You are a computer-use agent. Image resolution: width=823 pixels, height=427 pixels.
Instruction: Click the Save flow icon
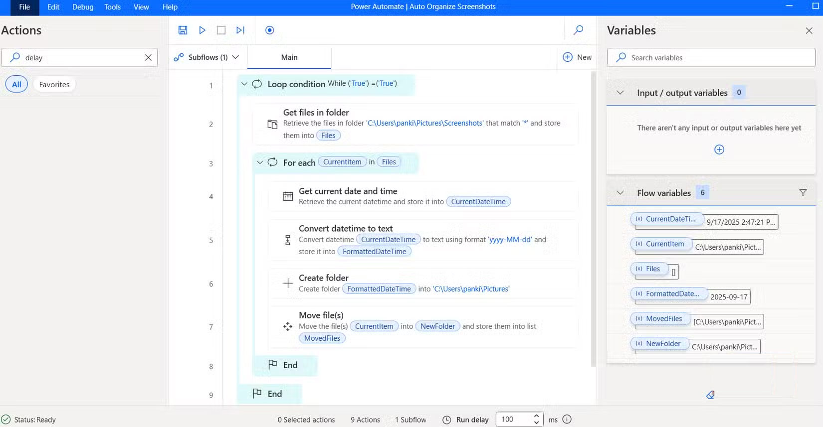point(183,30)
